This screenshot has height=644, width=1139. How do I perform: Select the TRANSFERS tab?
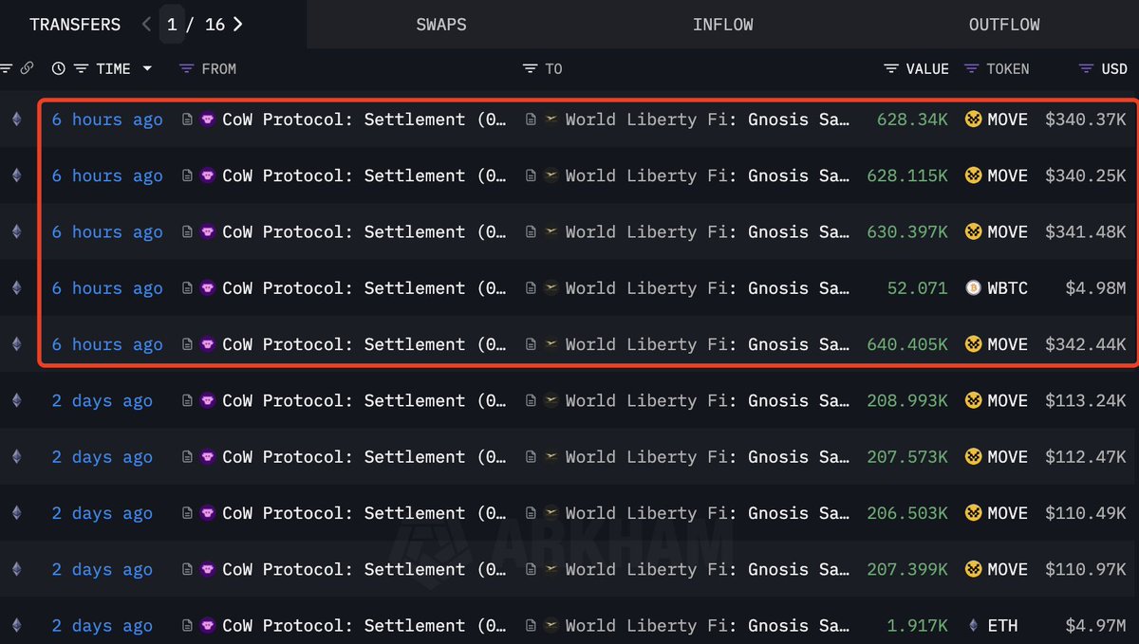click(x=75, y=25)
